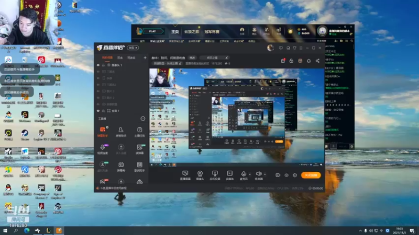Open the 弹幕助手 tool in toolbox

103,132
